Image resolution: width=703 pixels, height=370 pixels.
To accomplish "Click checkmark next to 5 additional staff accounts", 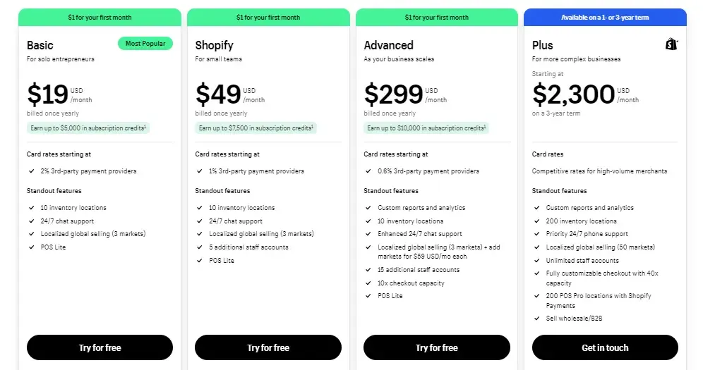I will click(200, 247).
